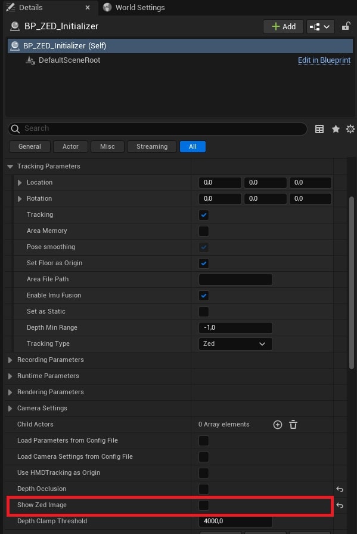The width and height of the screenshot is (357, 534).
Task: Enable the Show Zed Image checkbox
Action: click(x=204, y=505)
